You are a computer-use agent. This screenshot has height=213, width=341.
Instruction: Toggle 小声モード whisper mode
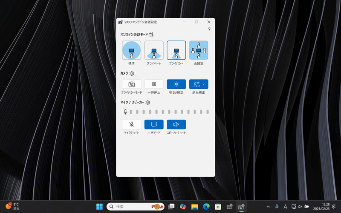click(x=154, y=124)
